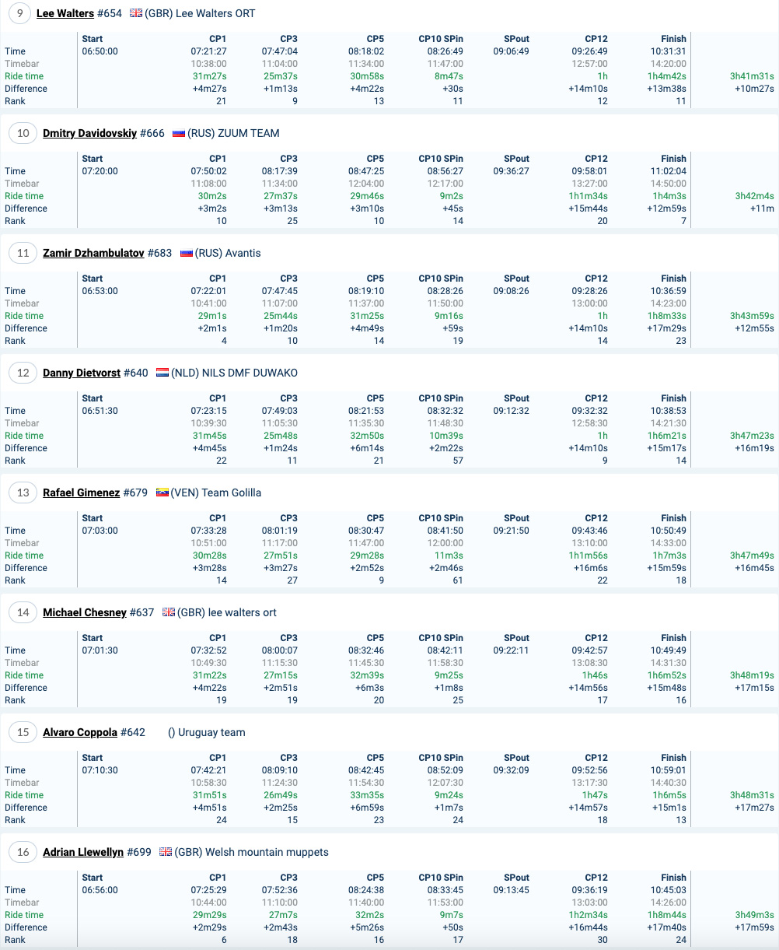Open Alvaro Coppola rider link
Image resolution: width=779 pixels, height=950 pixels.
pyautogui.click(x=80, y=732)
